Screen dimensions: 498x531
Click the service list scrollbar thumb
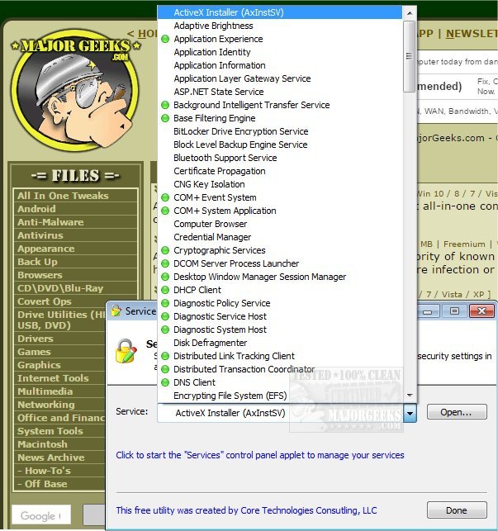pos(410,56)
